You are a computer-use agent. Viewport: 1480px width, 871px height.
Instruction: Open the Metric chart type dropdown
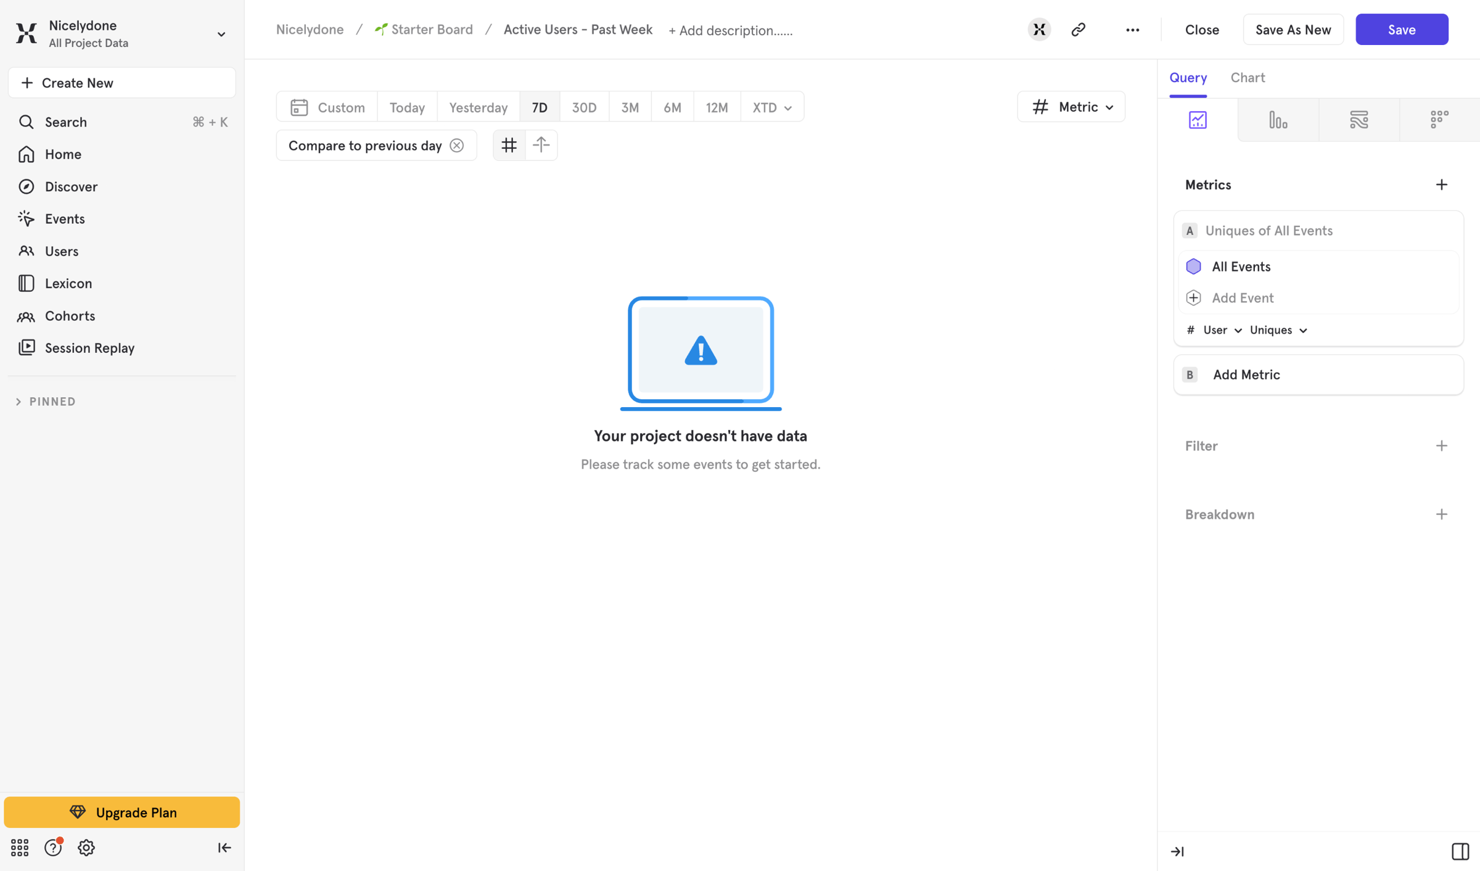pos(1071,107)
